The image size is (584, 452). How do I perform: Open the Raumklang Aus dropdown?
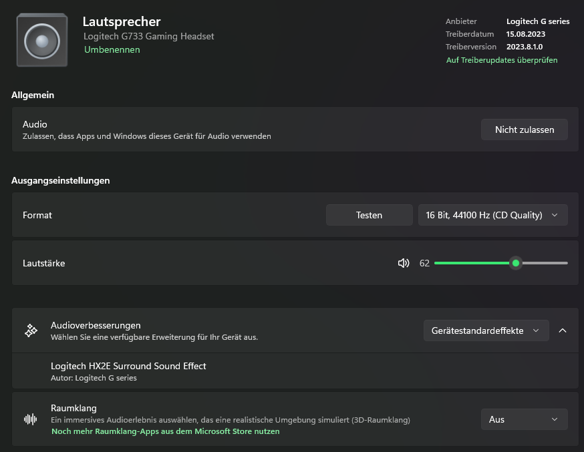(x=525, y=419)
